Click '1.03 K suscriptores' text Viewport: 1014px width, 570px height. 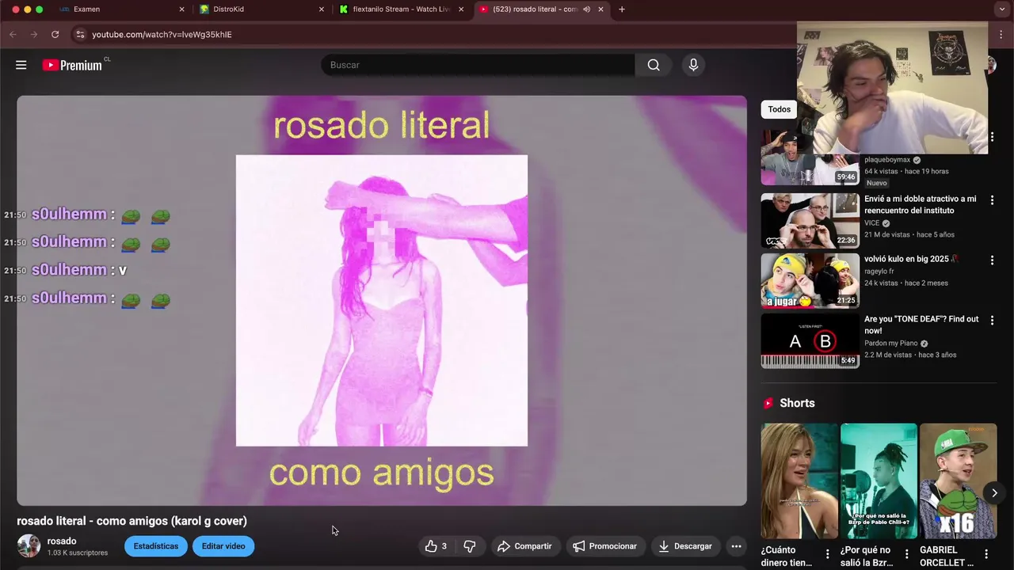pyautogui.click(x=78, y=553)
